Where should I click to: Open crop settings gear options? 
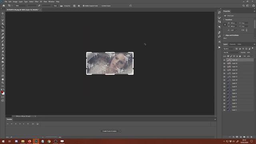[79, 6]
